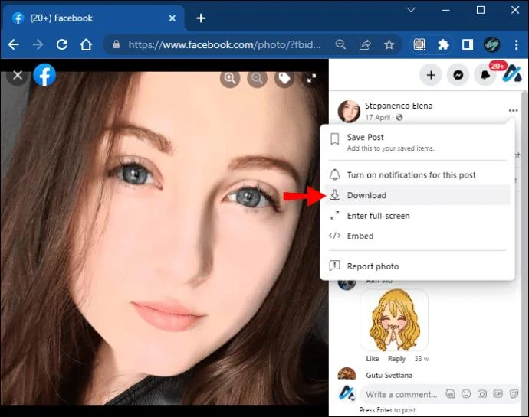This screenshot has width=529, height=417.
Task: Open Chrome's three-dot vertical menu
Action: (x=516, y=45)
